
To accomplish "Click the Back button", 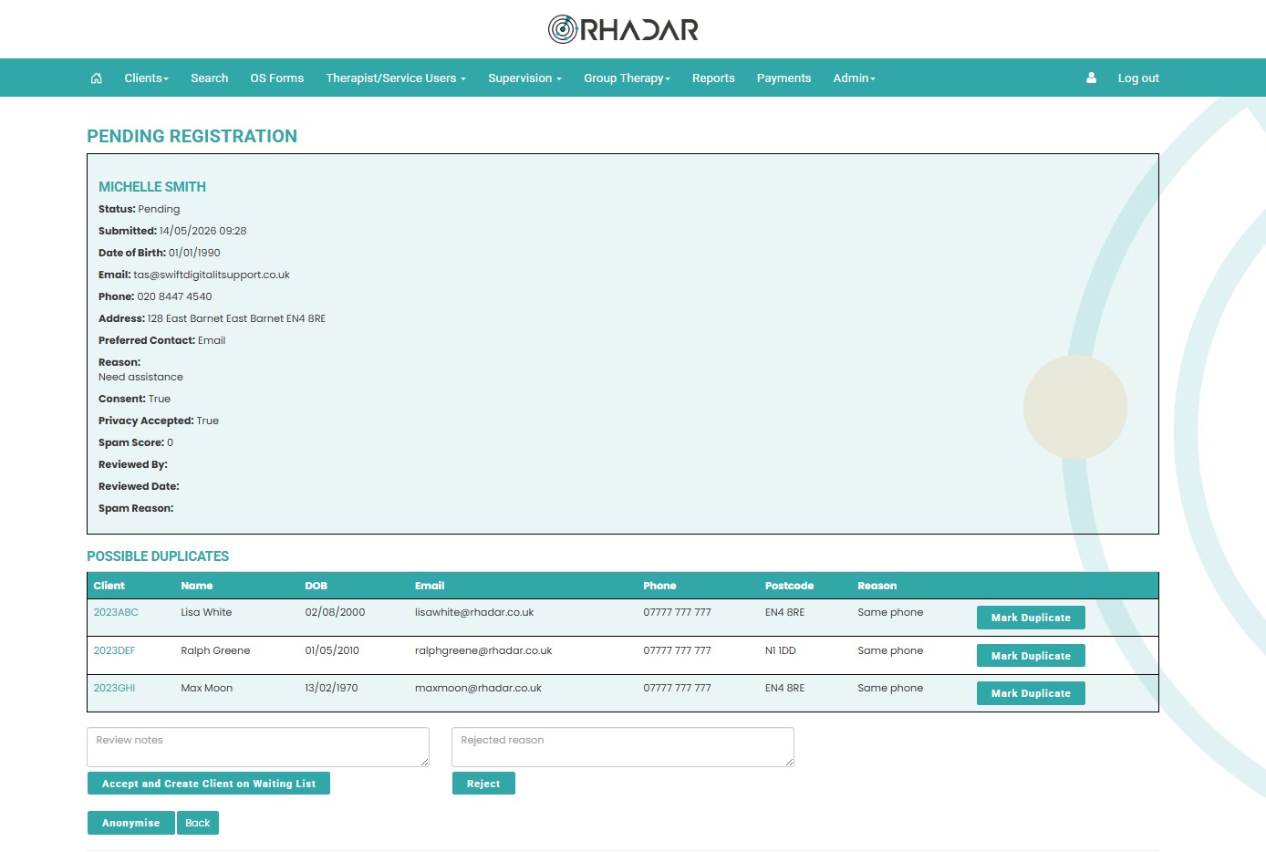I will click(198, 823).
